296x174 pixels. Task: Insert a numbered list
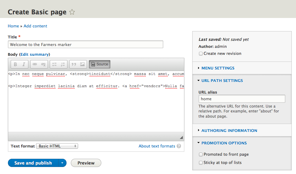[63, 64]
